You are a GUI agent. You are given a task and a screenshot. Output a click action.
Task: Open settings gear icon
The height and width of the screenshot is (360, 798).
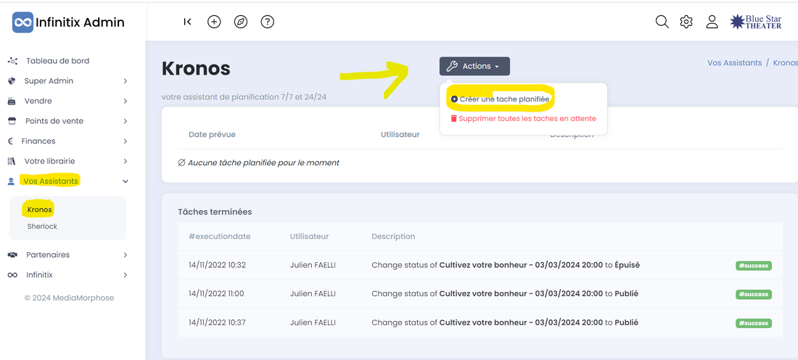click(x=686, y=22)
